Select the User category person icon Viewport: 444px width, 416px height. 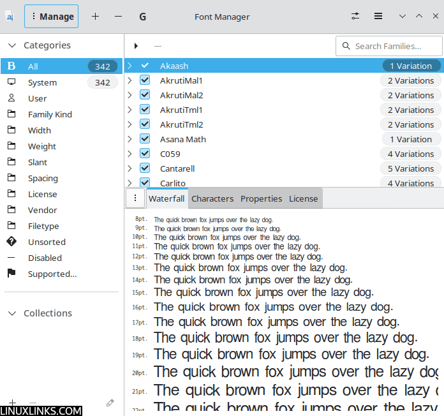(11, 98)
